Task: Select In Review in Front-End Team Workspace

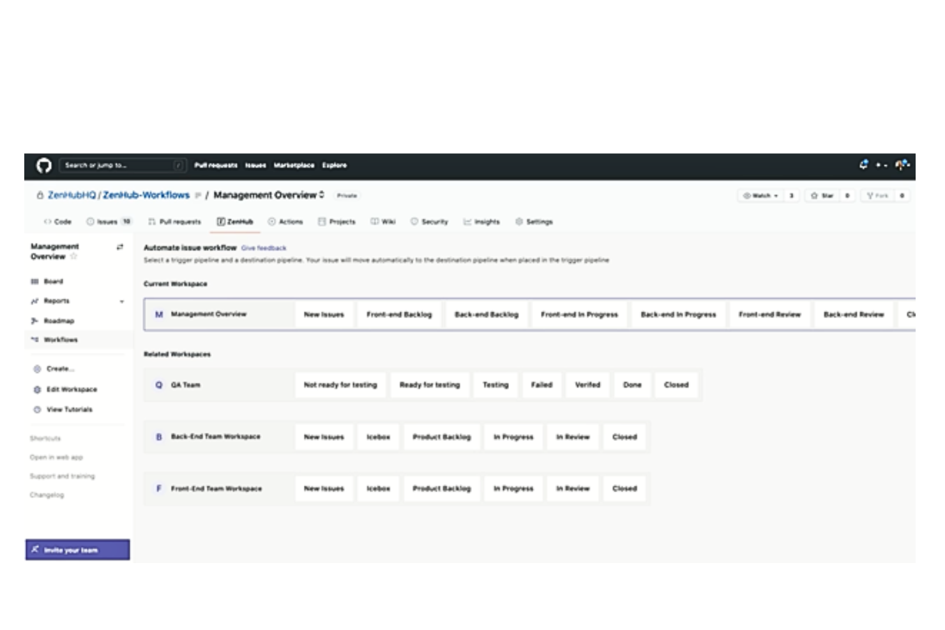Action: pyautogui.click(x=573, y=489)
